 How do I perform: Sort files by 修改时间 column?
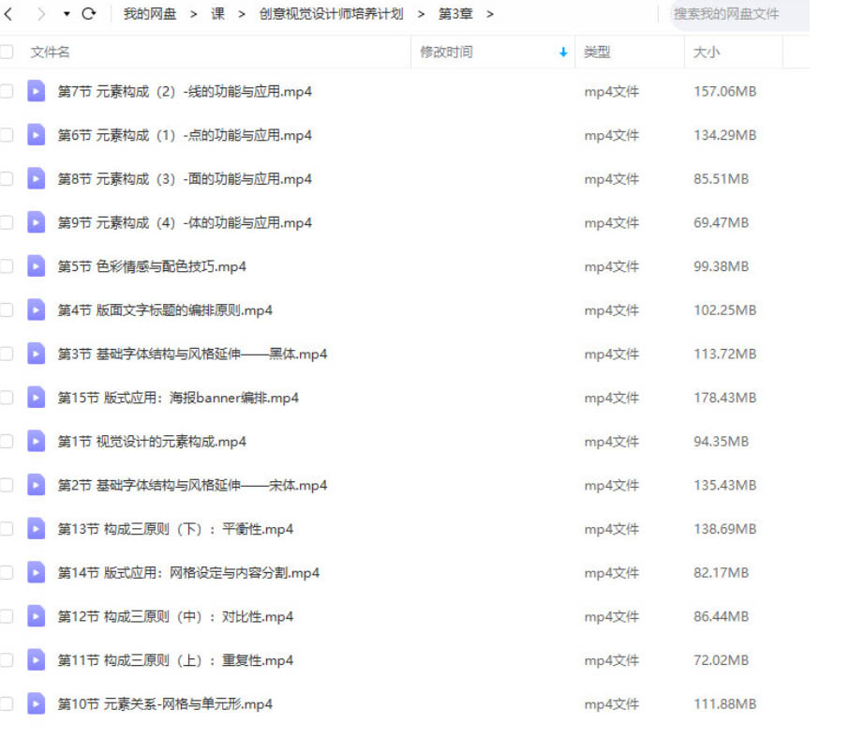click(446, 52)
